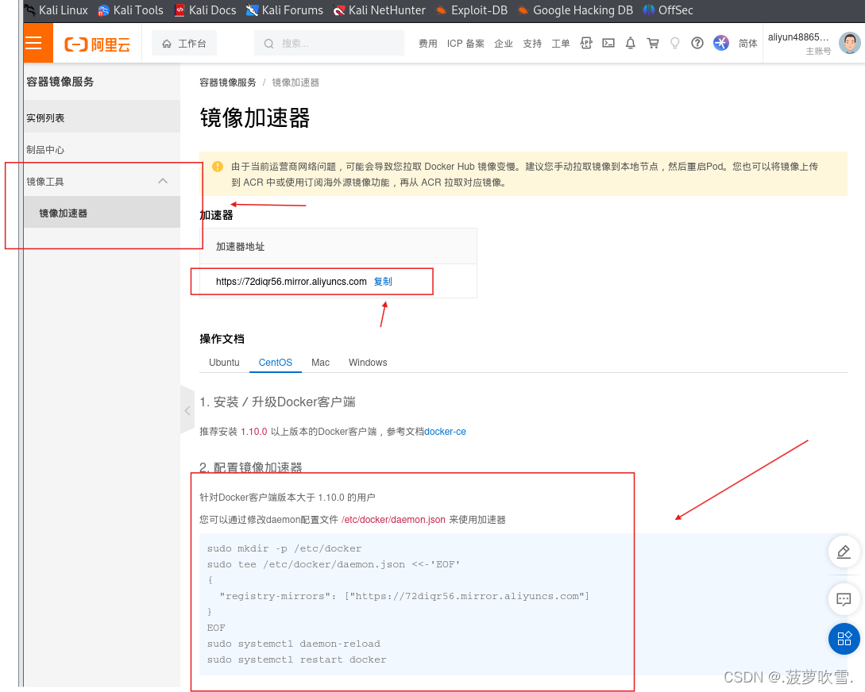Open the Kali Docs bookmark

(205, 10)
